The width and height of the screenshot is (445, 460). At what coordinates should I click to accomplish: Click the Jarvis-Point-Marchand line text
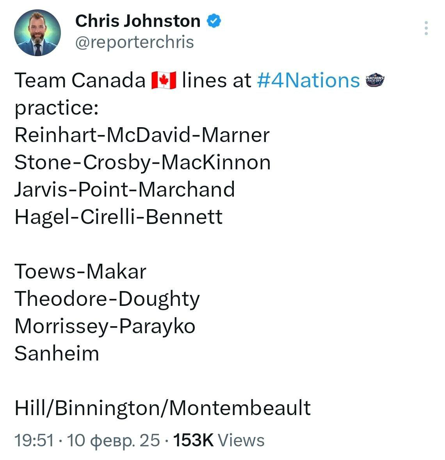125,190
